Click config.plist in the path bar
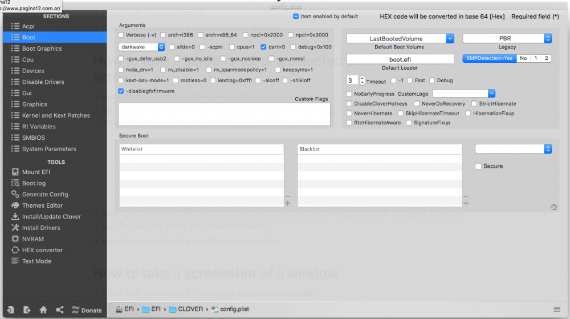The image size is (570, 319). [x=230, y=309]
